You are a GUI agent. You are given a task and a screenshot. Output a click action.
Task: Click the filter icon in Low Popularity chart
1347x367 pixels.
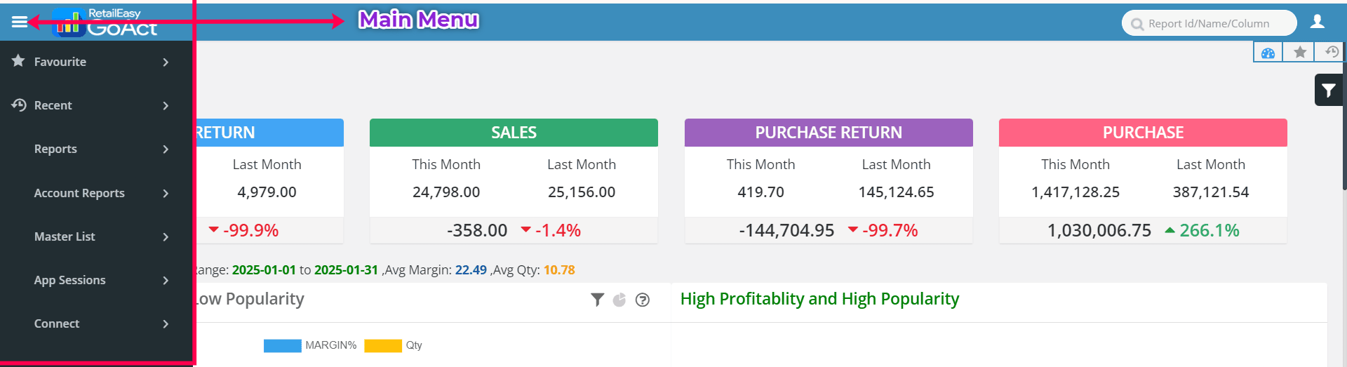pos(597,300)
